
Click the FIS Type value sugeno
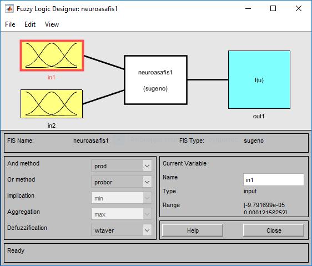[x=254, y=140]
